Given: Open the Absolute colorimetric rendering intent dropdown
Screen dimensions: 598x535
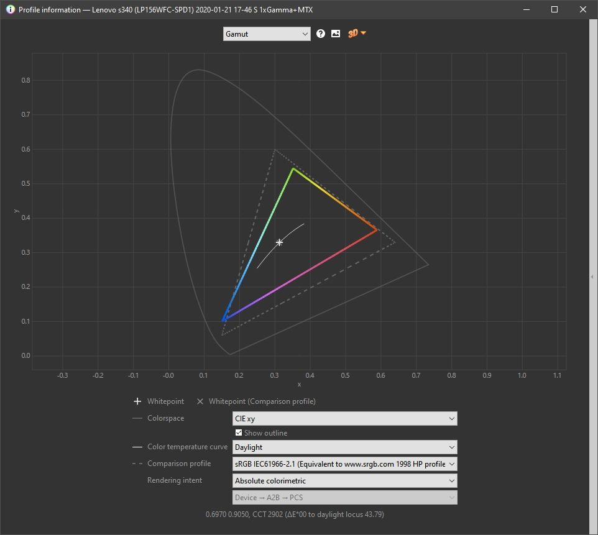Looking at the screenshot, I should pyautogui.click(x=344, y=480).
